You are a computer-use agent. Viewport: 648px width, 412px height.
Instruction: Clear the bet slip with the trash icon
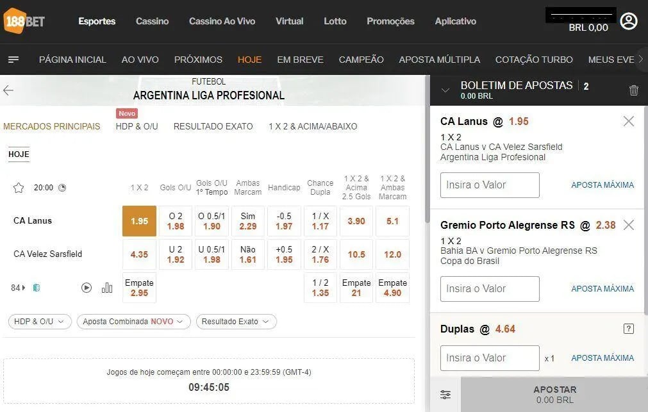[633, 90]
